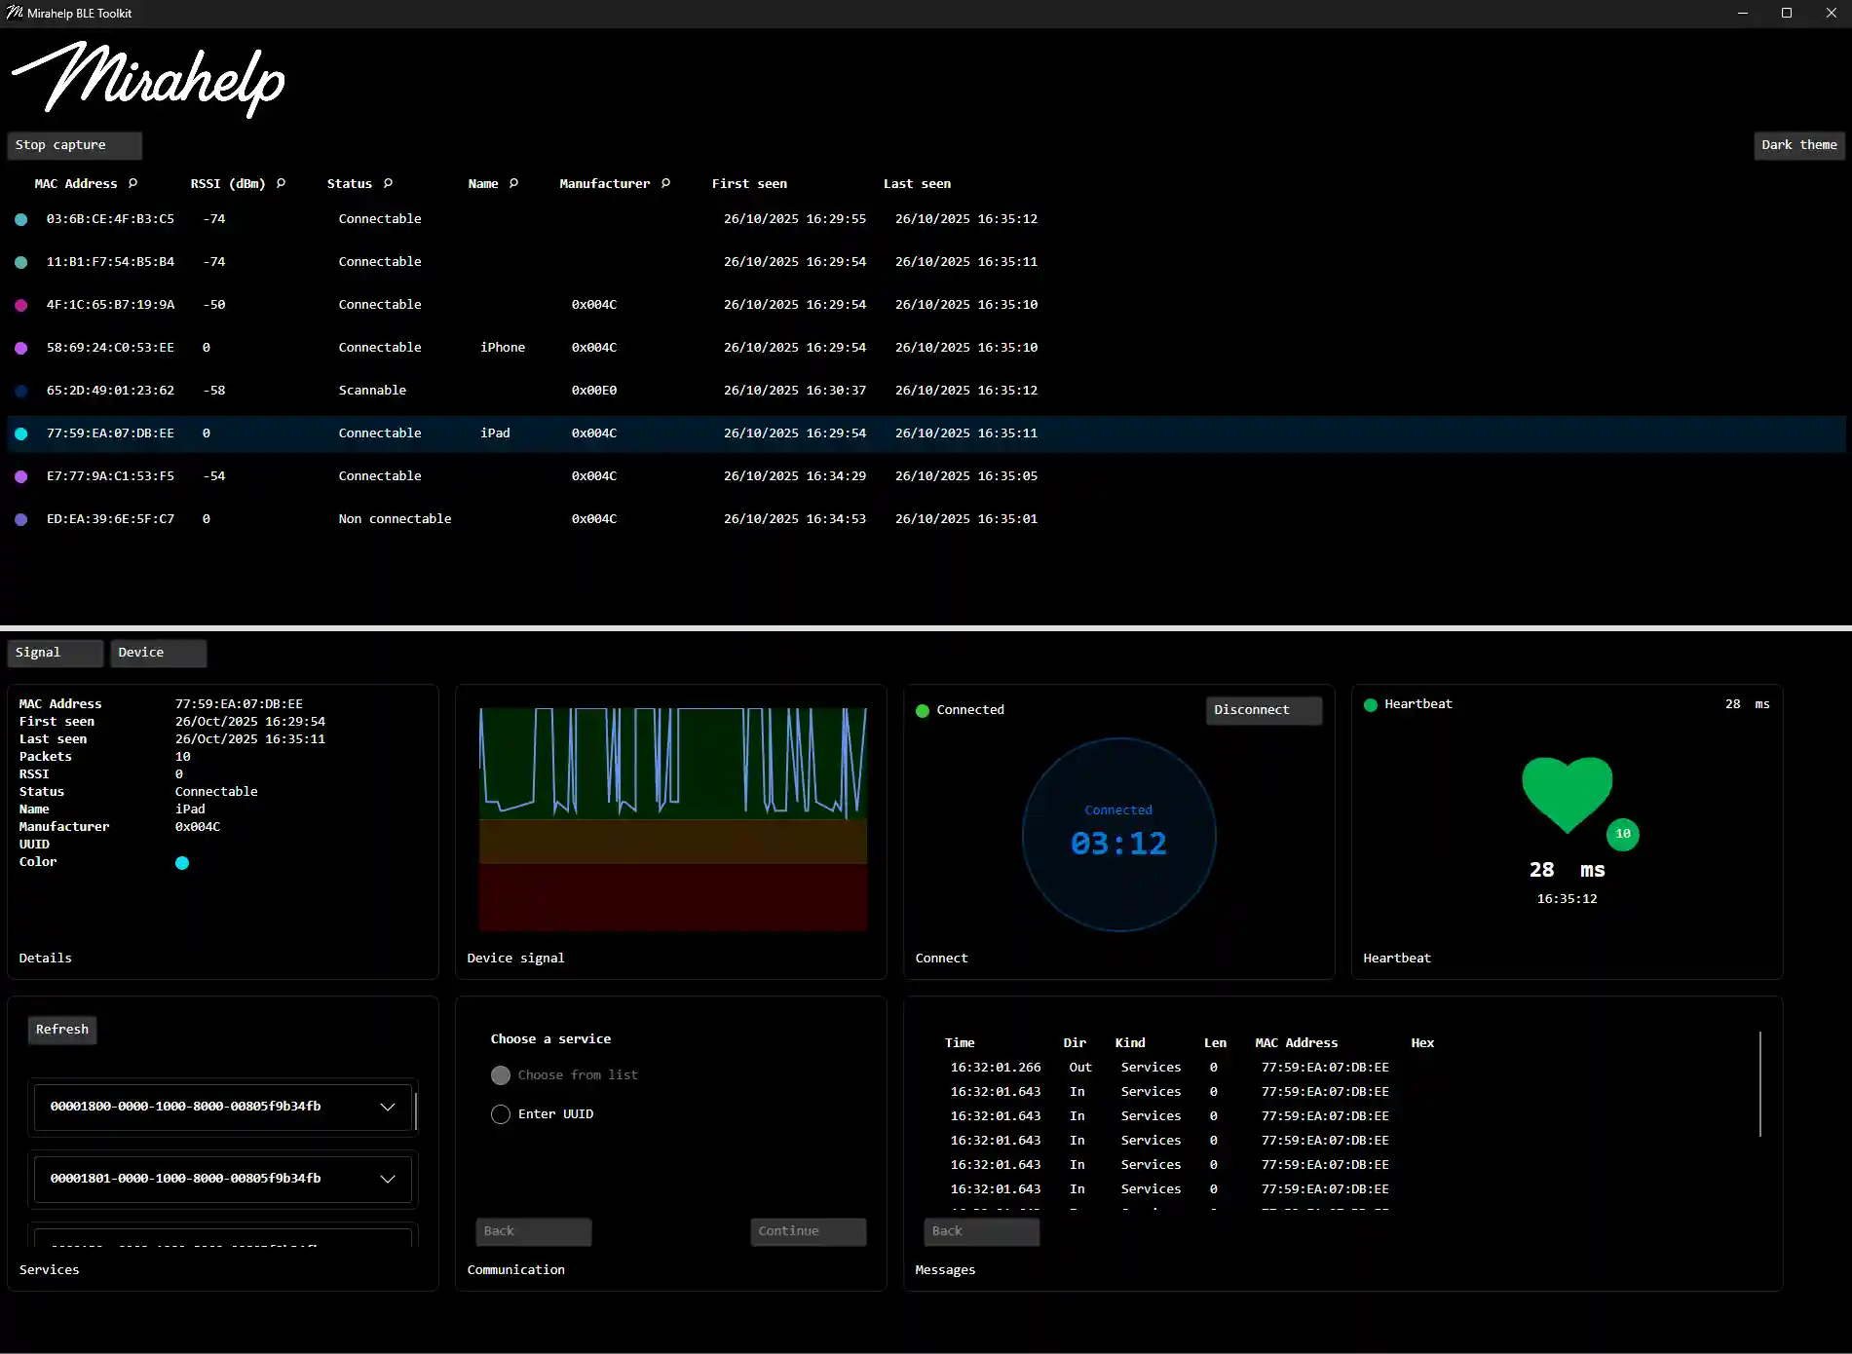The image size is (1852, 1354).
Task: Click color dot for 58:69:24:C0:53:EE
Action: (x=21, y=349)
